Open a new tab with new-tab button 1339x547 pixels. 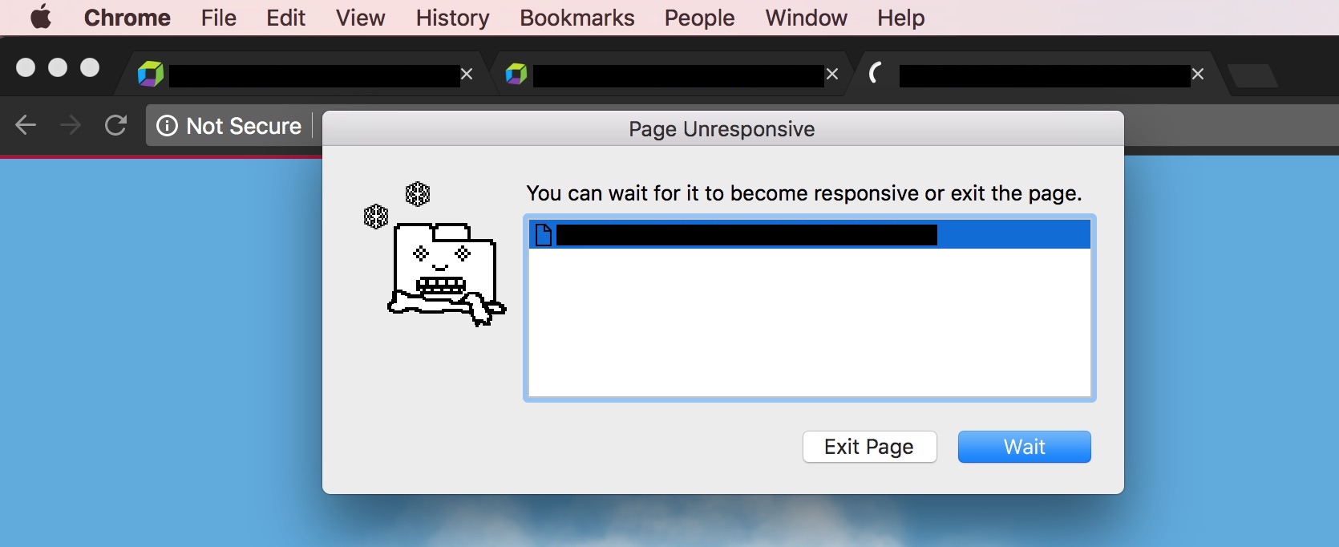(x=1253, y=75)
